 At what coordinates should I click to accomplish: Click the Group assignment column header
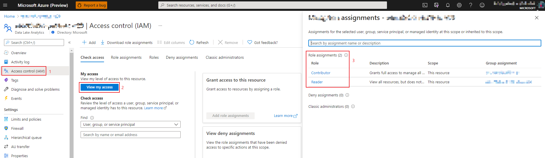501,63
